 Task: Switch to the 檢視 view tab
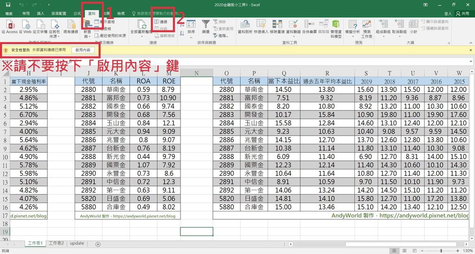121,13
